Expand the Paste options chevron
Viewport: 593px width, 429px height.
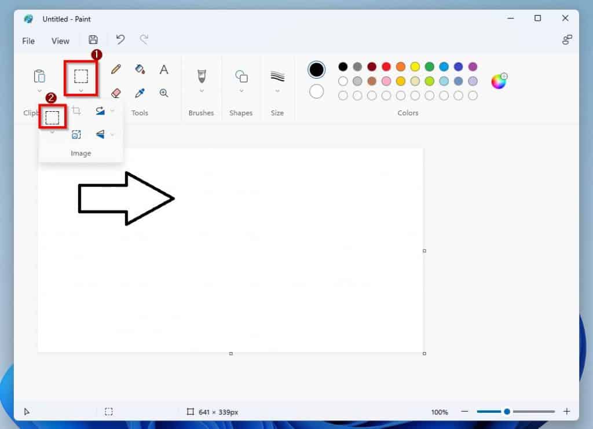click(40, 91)
